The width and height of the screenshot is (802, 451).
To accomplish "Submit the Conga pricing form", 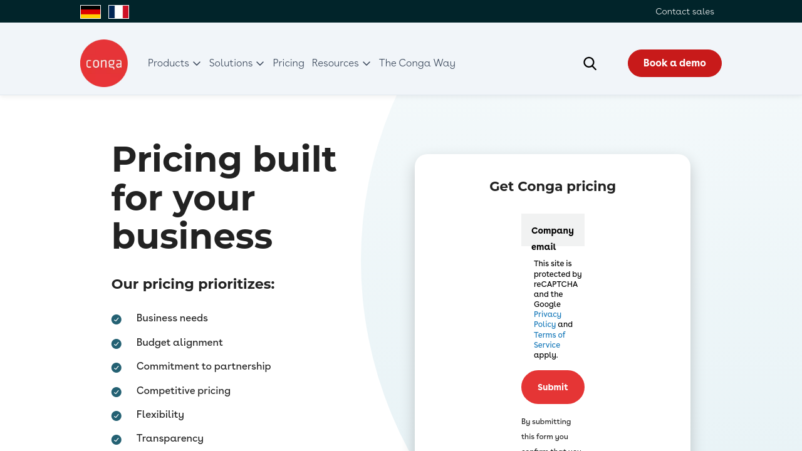I will click(x=553, y=387).
